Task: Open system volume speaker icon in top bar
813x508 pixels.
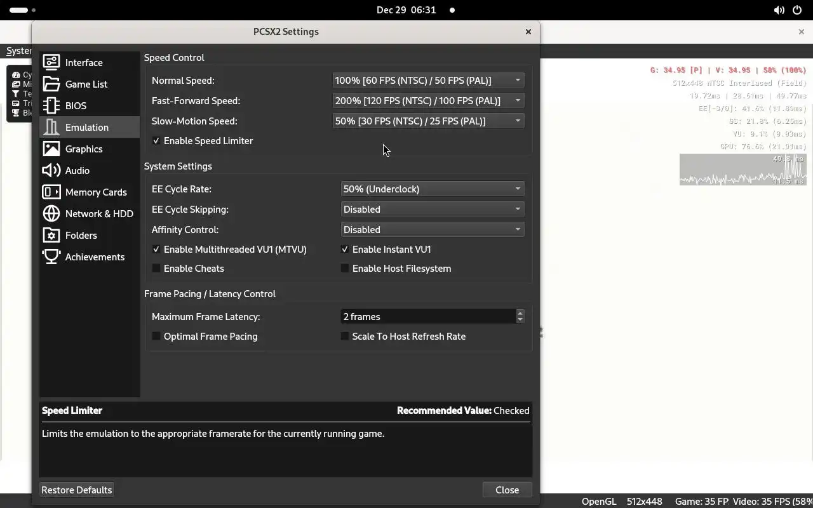Action: [x=779, y=10]
